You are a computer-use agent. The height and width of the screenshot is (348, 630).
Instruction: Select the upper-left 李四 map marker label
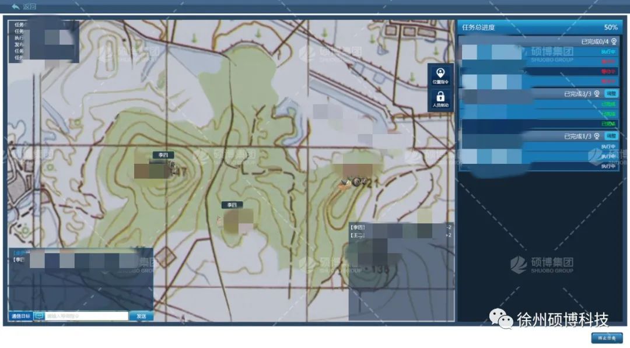(163, 154)
